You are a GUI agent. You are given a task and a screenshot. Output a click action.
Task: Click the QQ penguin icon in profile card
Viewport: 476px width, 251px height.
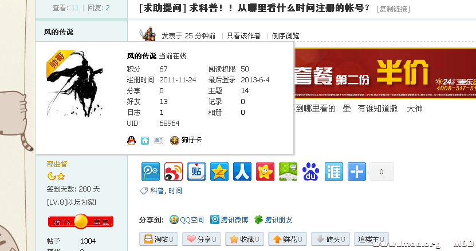(x=131, y=140)
